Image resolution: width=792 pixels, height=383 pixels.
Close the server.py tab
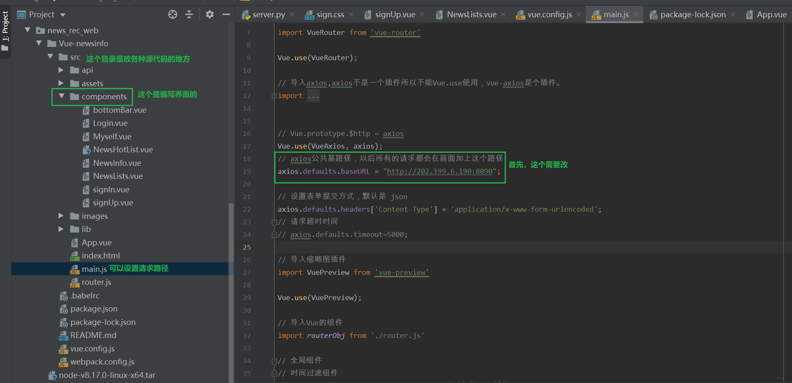(292, 14)
